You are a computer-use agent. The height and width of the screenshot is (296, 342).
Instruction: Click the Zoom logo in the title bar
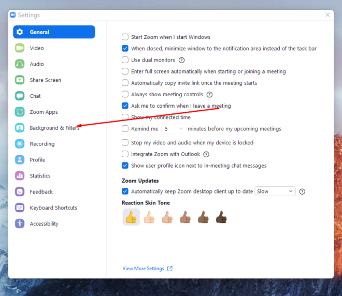click(13, 15)
